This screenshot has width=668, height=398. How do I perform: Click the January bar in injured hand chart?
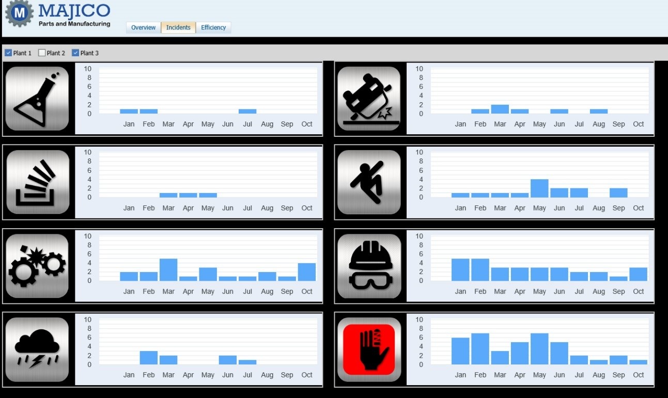[460, 351]
